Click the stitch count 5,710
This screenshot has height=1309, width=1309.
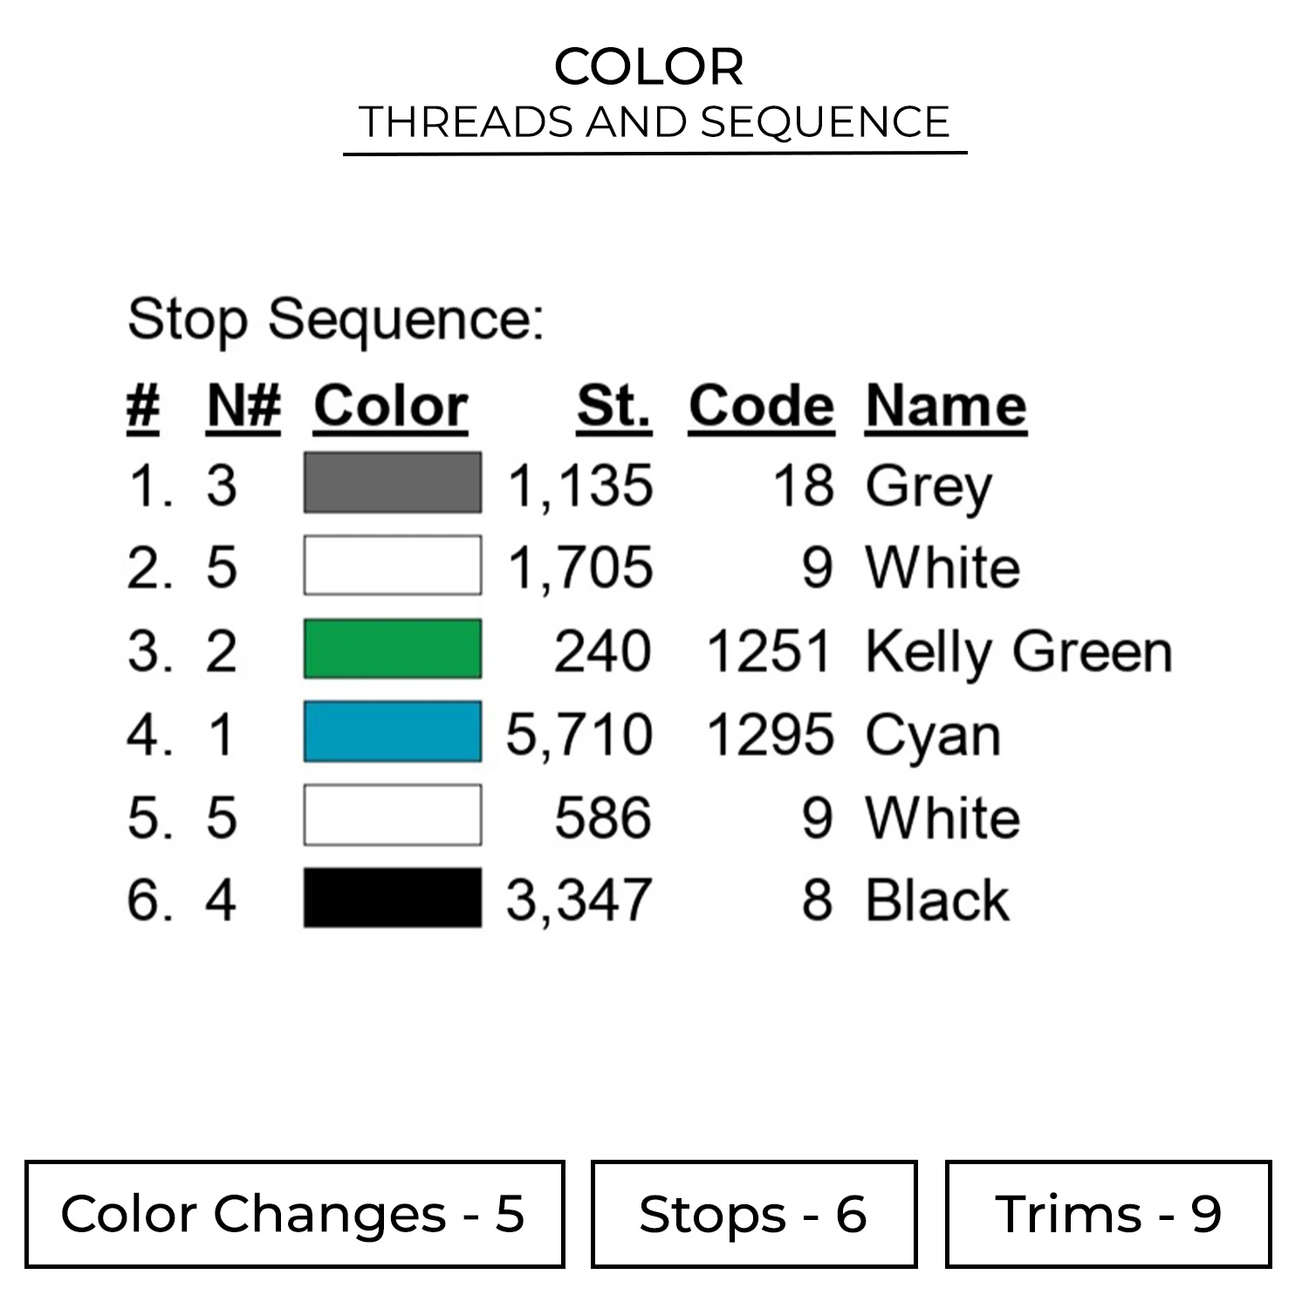tap(579, 734)
